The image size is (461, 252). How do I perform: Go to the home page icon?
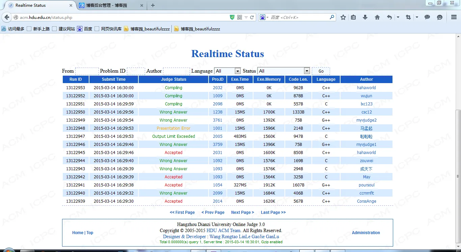click(377, 17)
